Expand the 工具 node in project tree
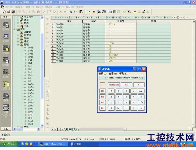Screen dimensions: 196x150 coord(18,26)
